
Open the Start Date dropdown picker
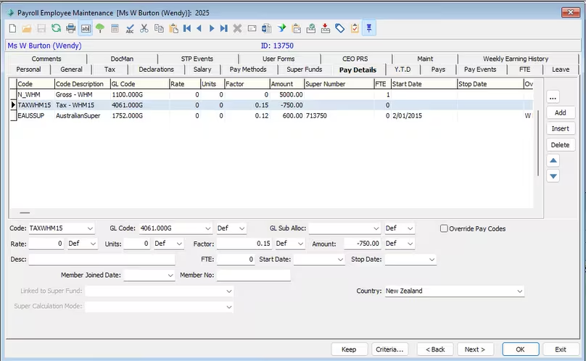[340, 259]
